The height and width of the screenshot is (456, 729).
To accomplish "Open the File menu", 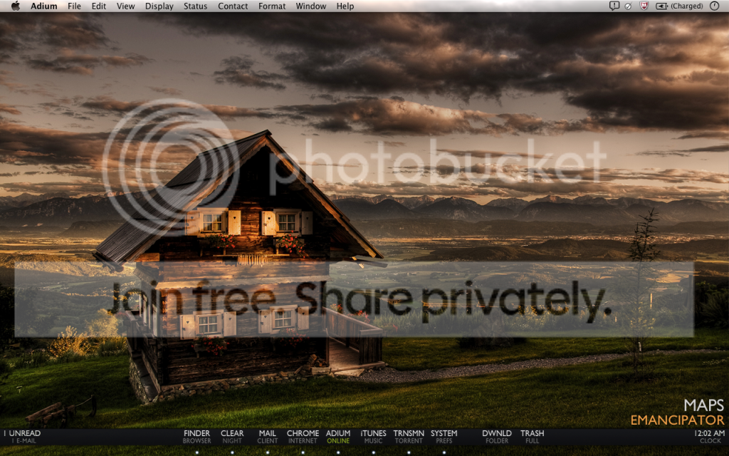I will [74, 6].
